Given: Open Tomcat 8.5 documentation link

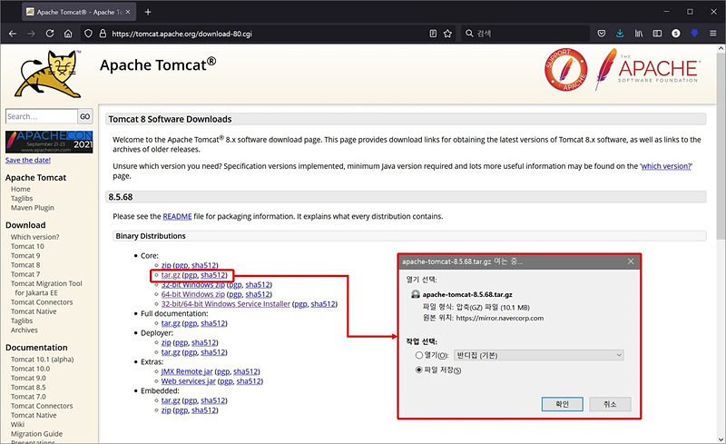Looking at the screenshot, I should tap(28, 388).
